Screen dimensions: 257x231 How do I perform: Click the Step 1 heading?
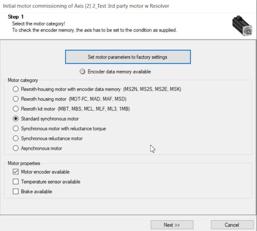16,17
